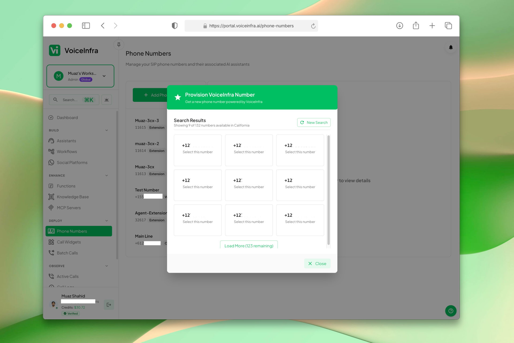The height and width of the screenshot is (343, 514).
Task: Click the Verified badge
Action: tap(71, 314)
